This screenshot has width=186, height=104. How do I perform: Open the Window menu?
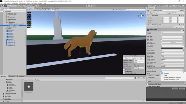[x=40, y=3]
